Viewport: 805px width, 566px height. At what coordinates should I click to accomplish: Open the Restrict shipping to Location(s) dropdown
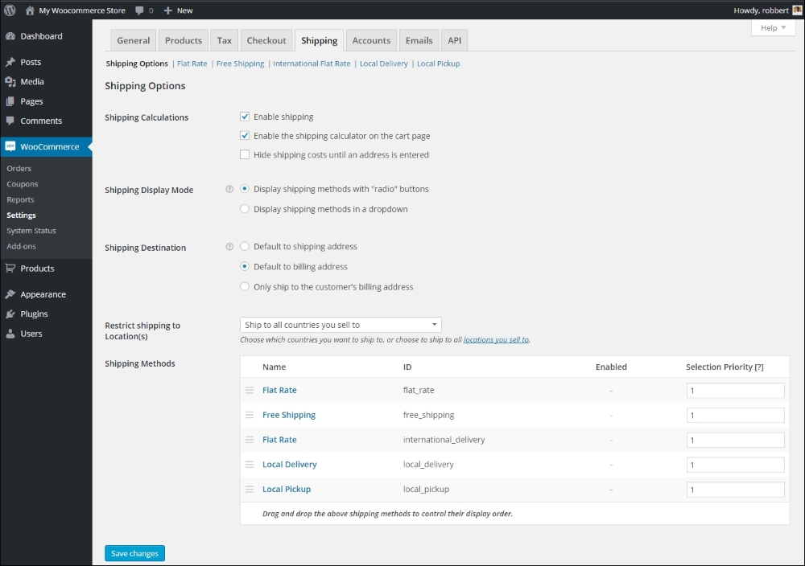pyautogui.click(x=341, y=325)
